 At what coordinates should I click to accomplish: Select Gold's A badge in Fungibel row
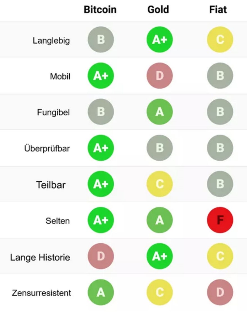point(160,112)
